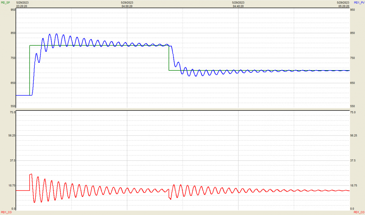Image resolution: width=365 pixels, height=215 pixels.
Task: Click the 950 value on left upper axis
Action: point(13,10)
